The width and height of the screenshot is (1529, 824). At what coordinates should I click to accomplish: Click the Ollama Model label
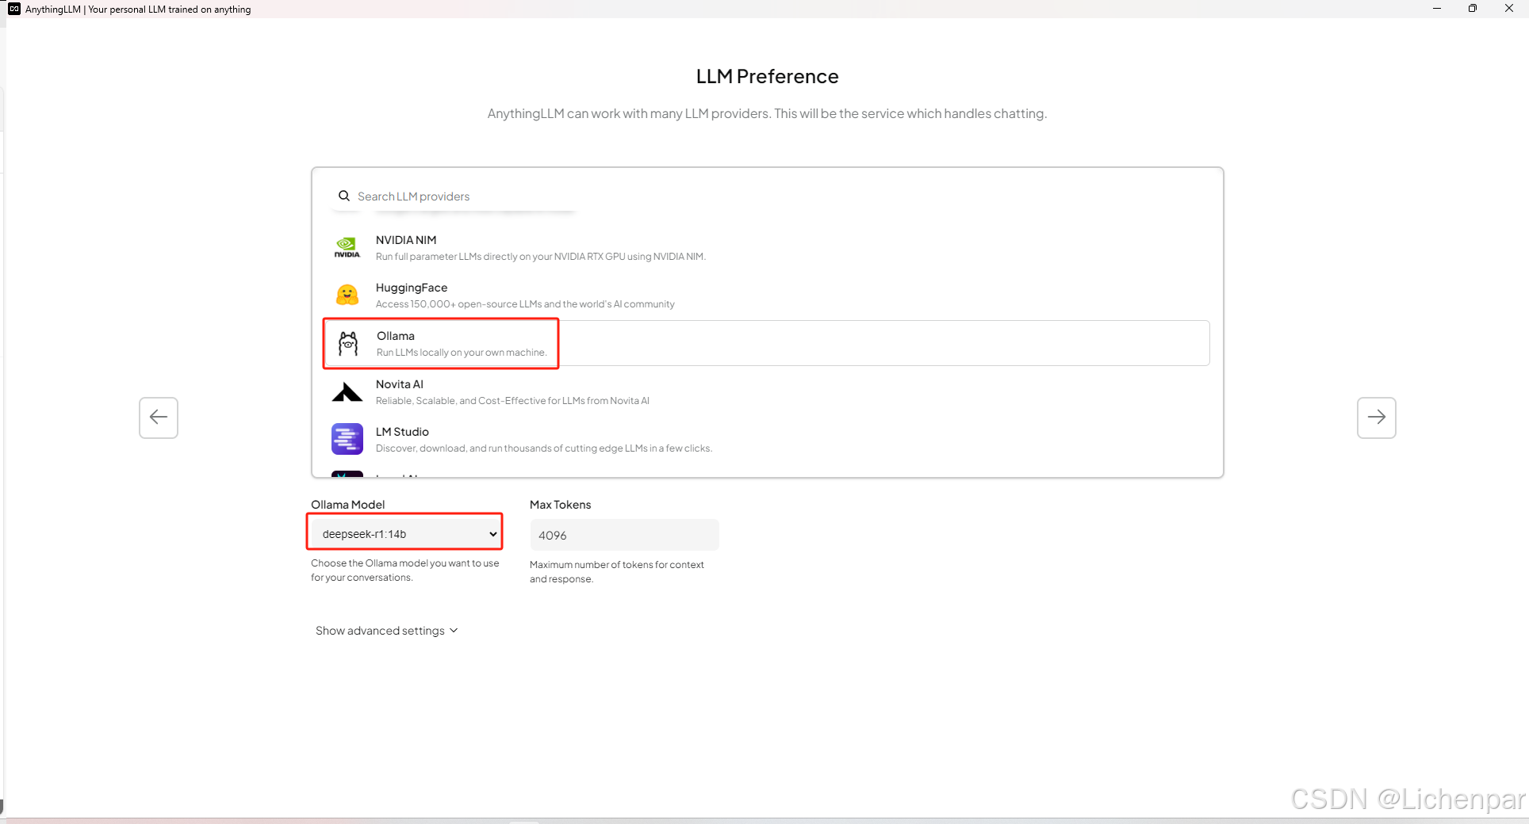(x=348, y=505)
